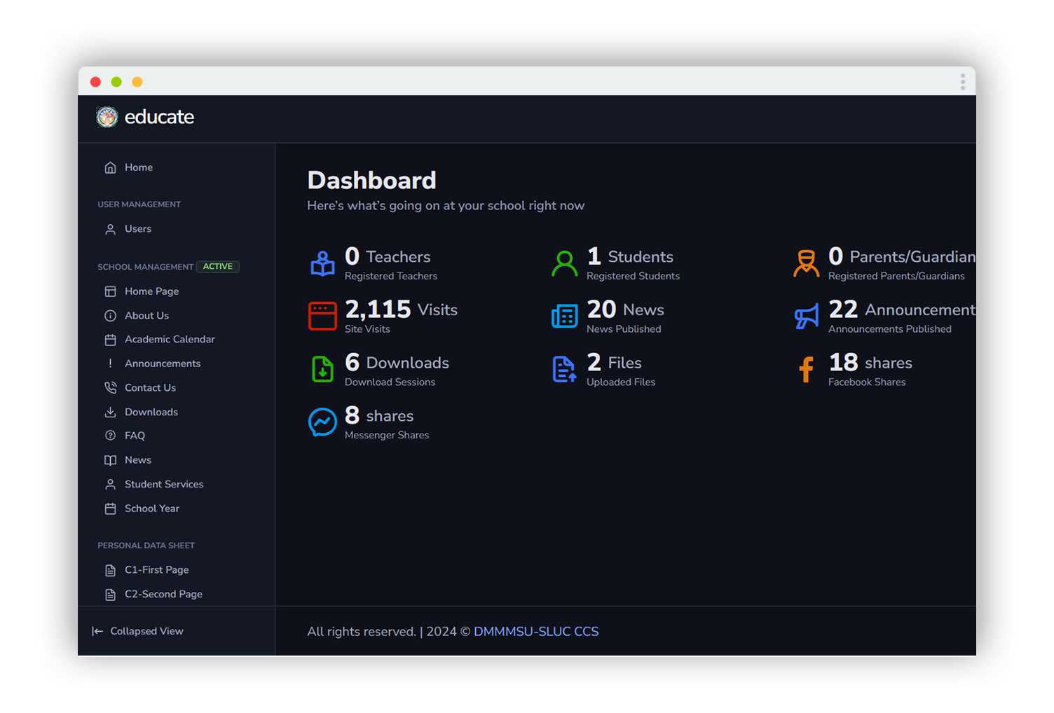Follow the DMMMSU-SLUC CCS footer link
This screenshot has width=1054, height=713.
click(x=535, y=632)
